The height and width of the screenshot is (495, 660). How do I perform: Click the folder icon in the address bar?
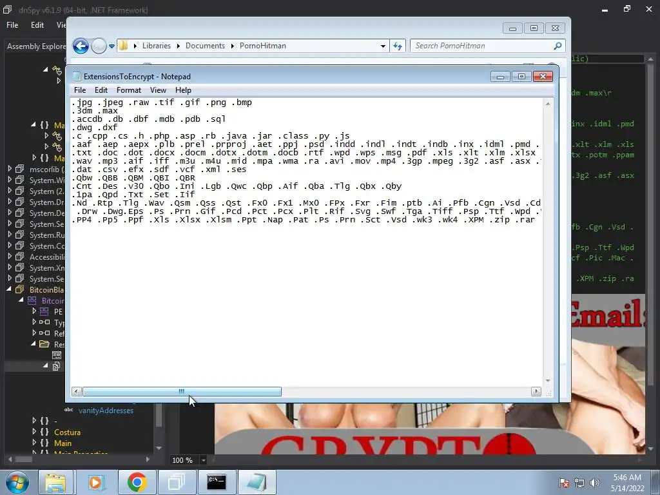(x=123, y=46)
